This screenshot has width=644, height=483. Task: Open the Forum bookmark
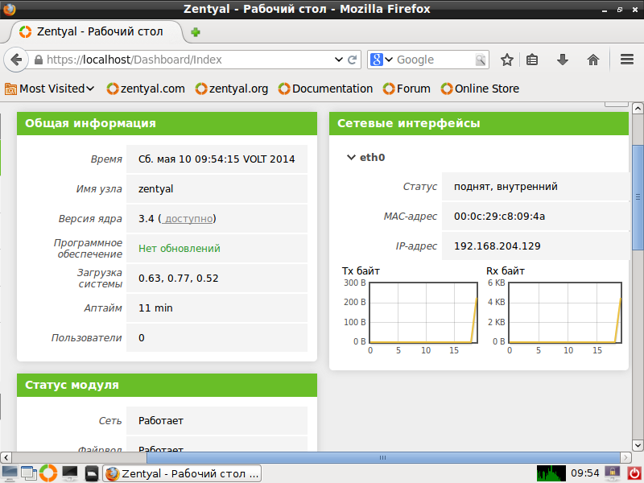[407, 89]
